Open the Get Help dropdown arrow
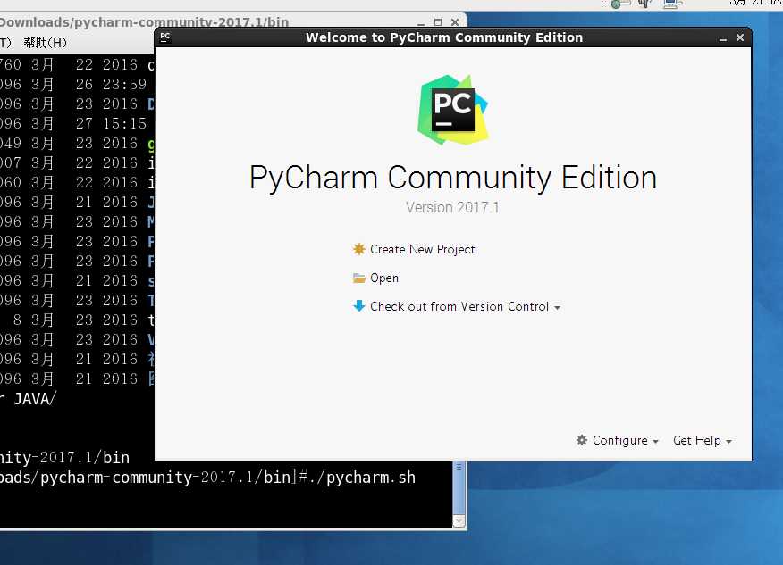The image size is (783, 565). [728, 441]
